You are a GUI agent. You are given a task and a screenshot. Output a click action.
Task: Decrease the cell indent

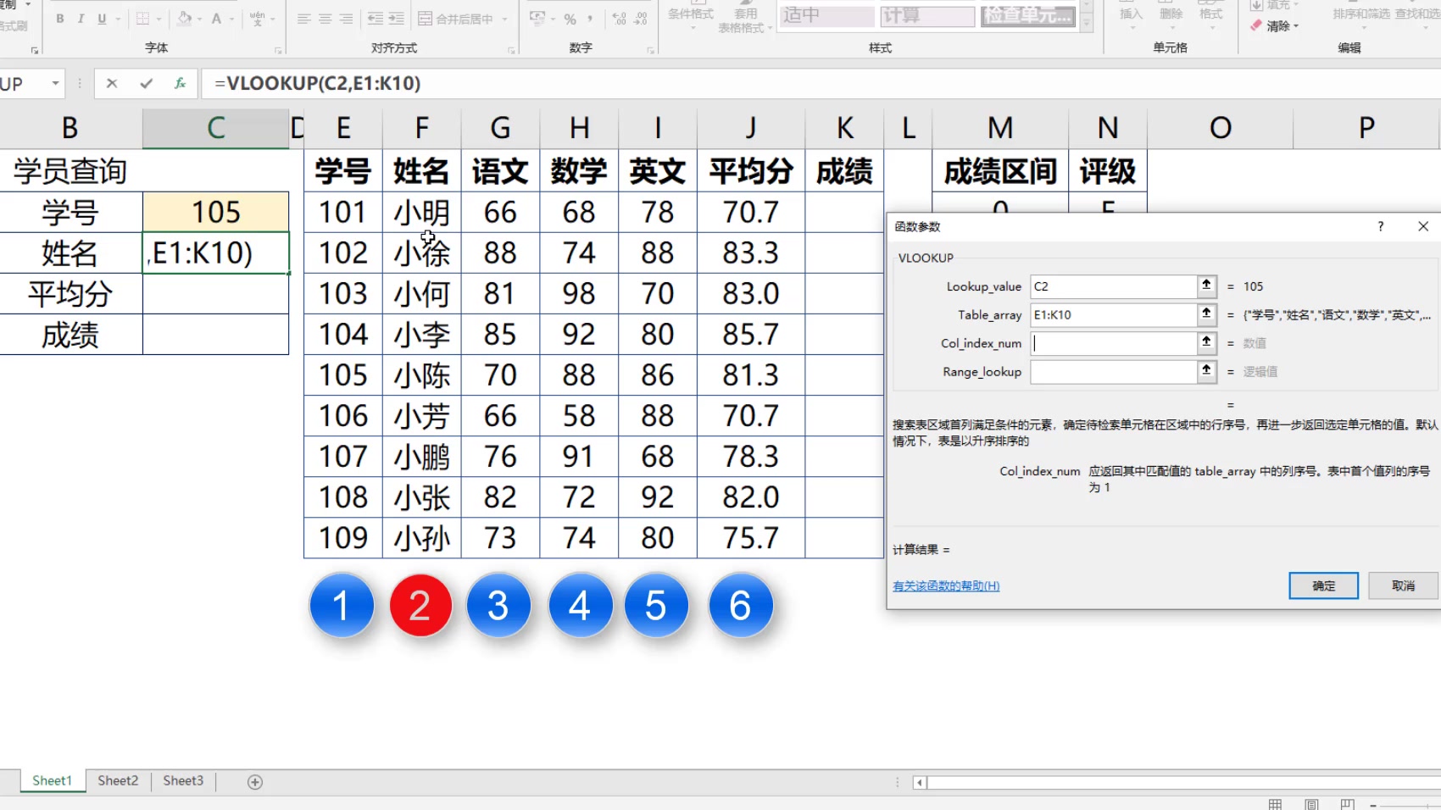pyautogui.click(x=376, y=19)
